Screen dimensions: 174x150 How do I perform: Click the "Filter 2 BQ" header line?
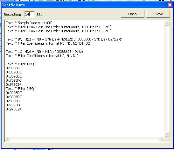[21, 89]
